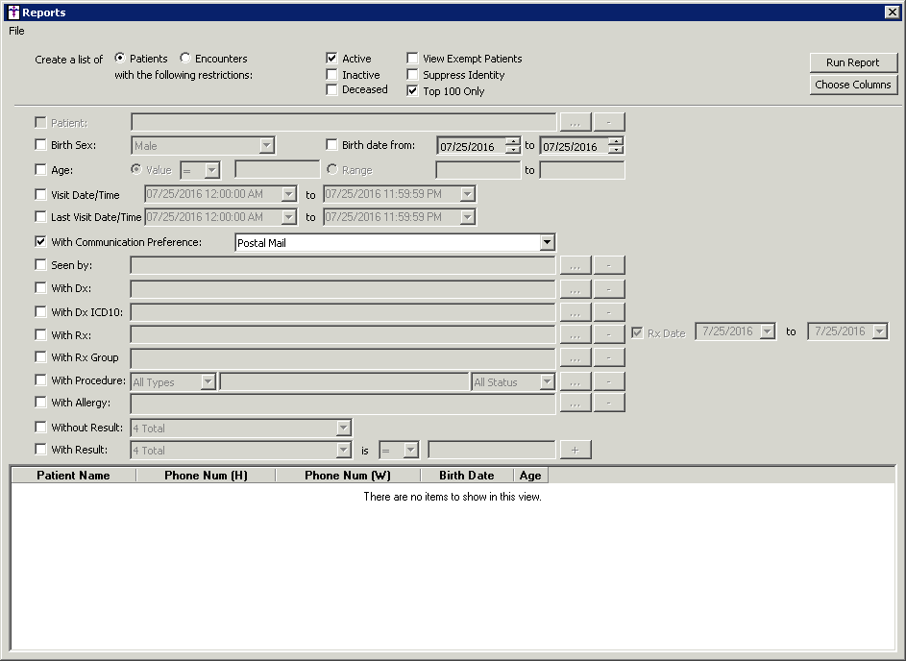
Task: Click the Choose Columns button
Action: click(853, 85)
